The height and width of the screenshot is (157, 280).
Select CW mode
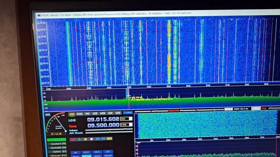coord(110,113)
